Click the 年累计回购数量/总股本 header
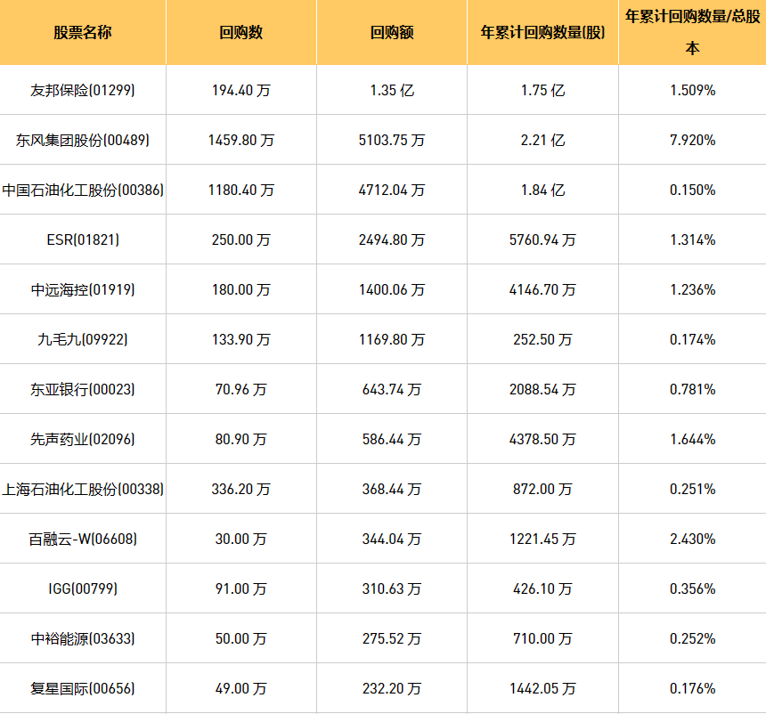The width and height of the screenshot is (766, 714). coord(692,32)
